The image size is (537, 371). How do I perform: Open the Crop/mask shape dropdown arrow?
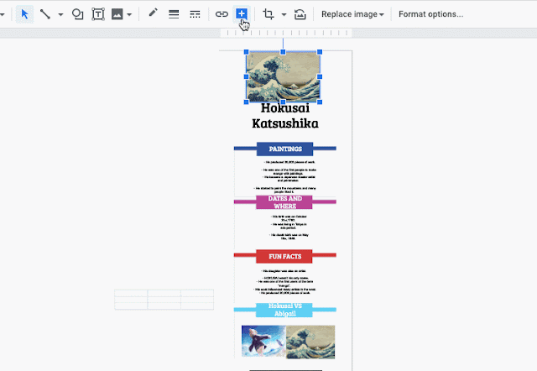click(x=284, y=14)
